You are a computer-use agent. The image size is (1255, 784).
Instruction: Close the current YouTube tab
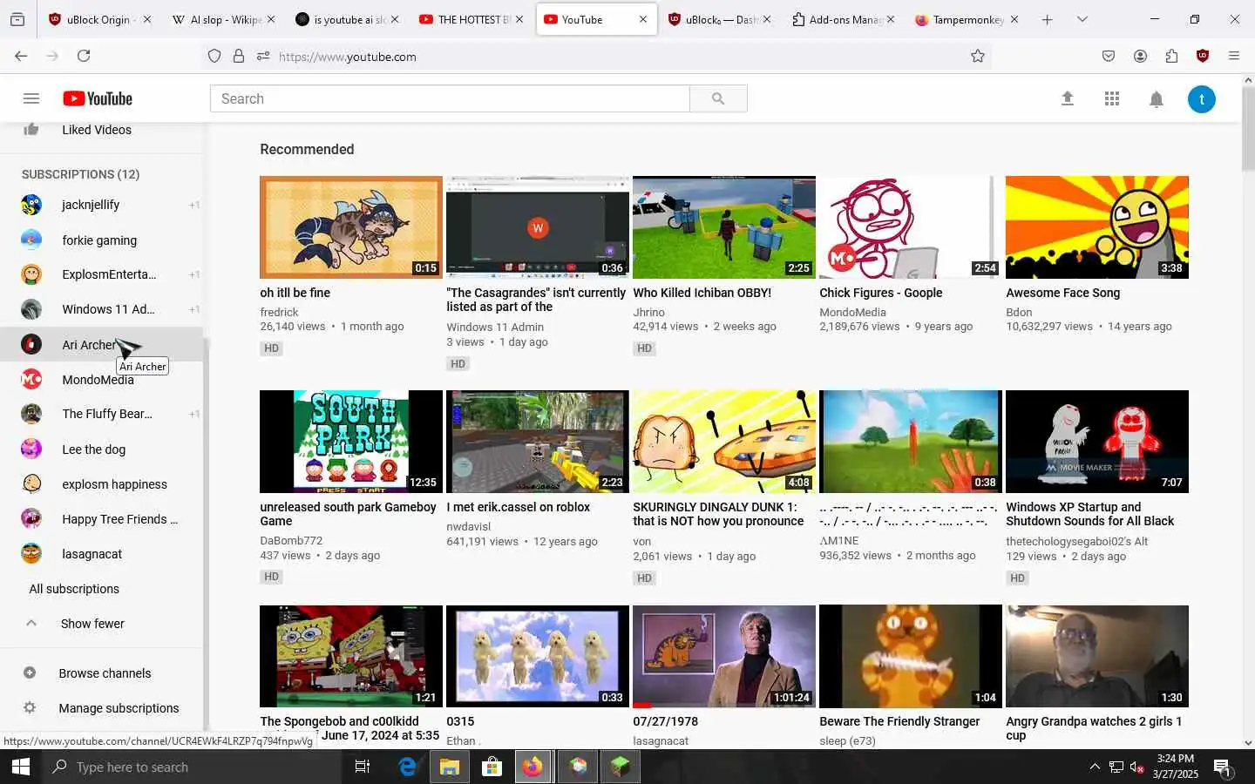643,19
